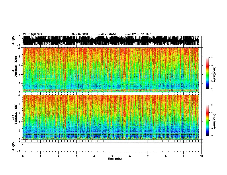227x175 pixels.
Task: Click the ch.2 frequency tick '6'
Action: 20,113
